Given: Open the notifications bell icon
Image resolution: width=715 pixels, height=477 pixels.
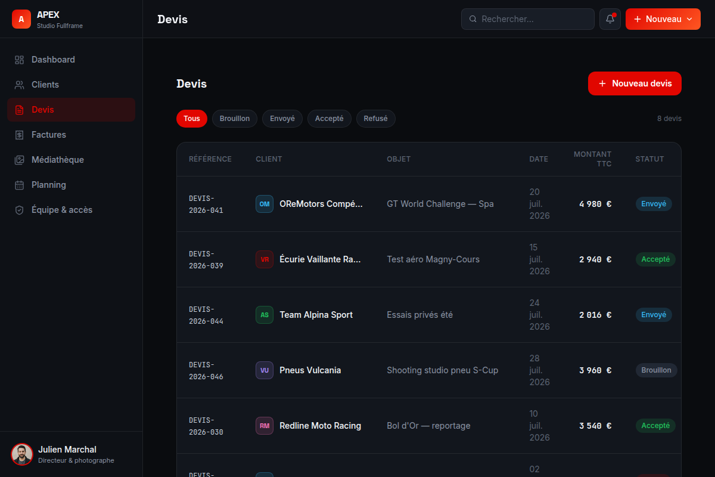Looking at the screenshot, I should (x=610, y=19).
